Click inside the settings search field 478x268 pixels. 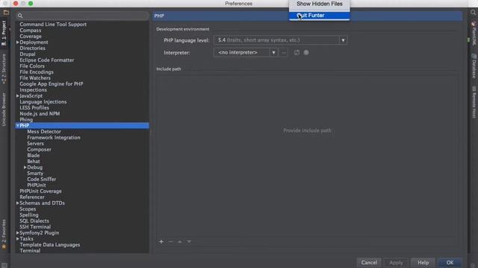[82, 16]
